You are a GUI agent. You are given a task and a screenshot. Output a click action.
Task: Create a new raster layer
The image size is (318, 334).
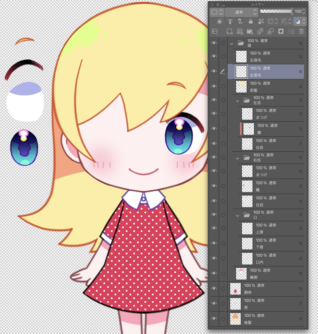pos(230,31)
